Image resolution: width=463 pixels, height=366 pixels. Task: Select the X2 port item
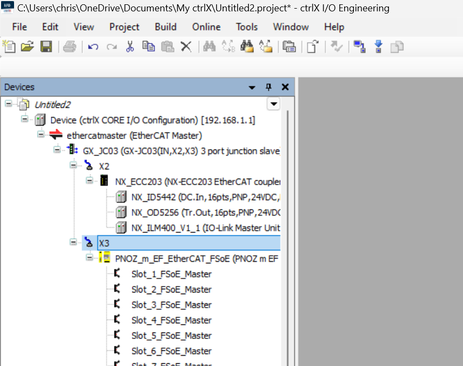point(104,166)
